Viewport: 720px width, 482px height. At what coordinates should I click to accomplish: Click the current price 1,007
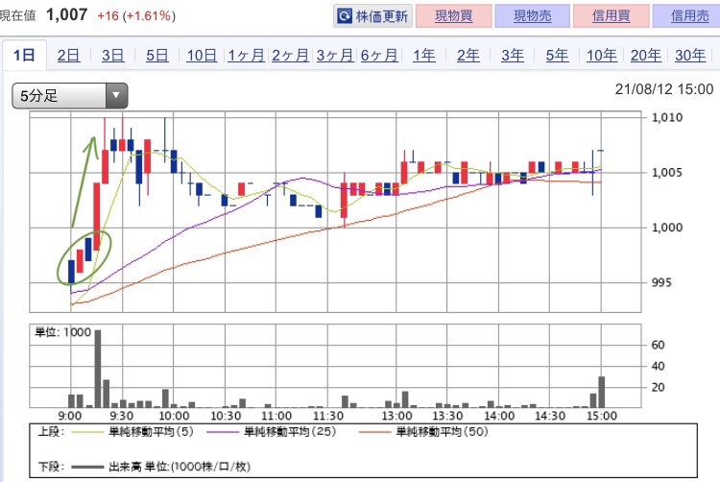(66, 14)
